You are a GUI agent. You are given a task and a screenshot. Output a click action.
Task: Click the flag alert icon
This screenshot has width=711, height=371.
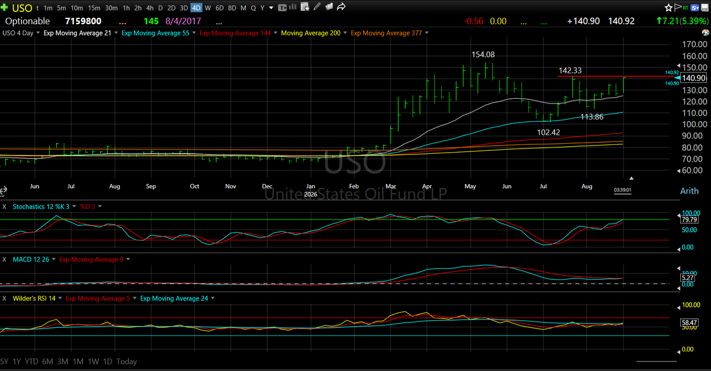pyautogui.click(x=678, y=8)
